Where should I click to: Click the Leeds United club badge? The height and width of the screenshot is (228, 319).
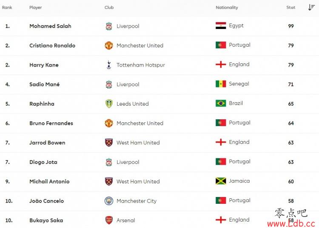(x=109, y=104)
